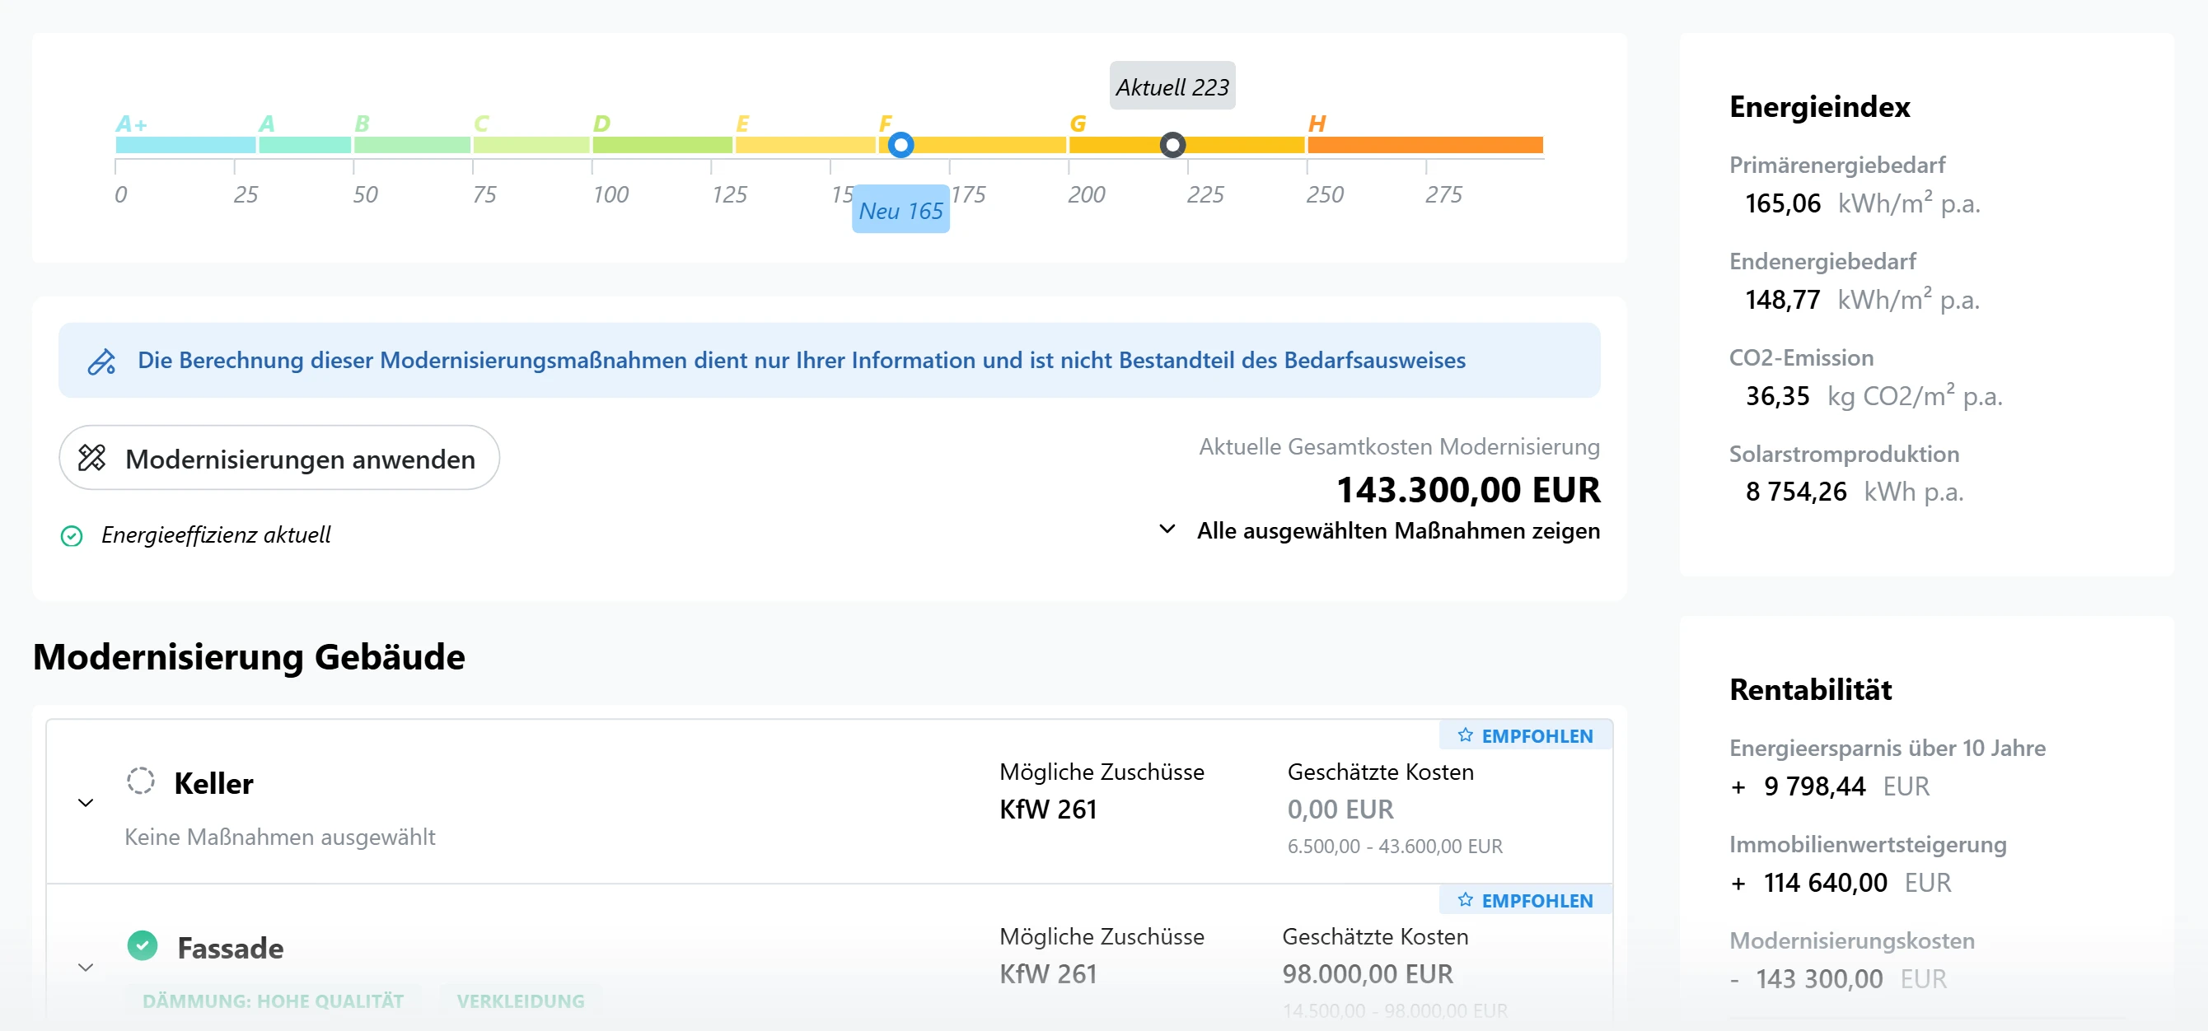Click the crossed pencil-ruler icon in Modernisierungen button
The width and height of the screenshot is (2208, 1031).
coord(91,458)
